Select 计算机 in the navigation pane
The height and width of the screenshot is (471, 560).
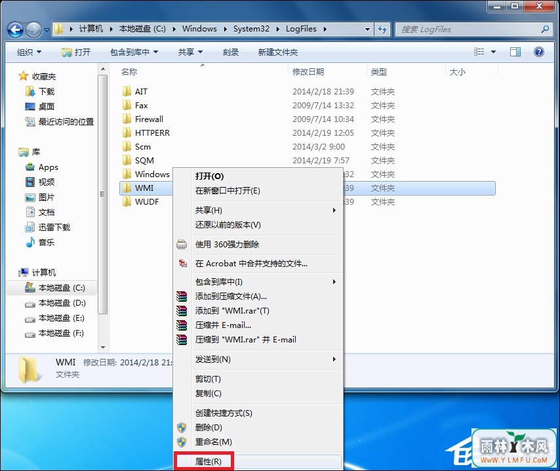point(37,272)
